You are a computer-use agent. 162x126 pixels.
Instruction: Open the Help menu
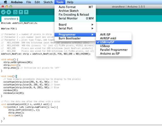[70, 2]
